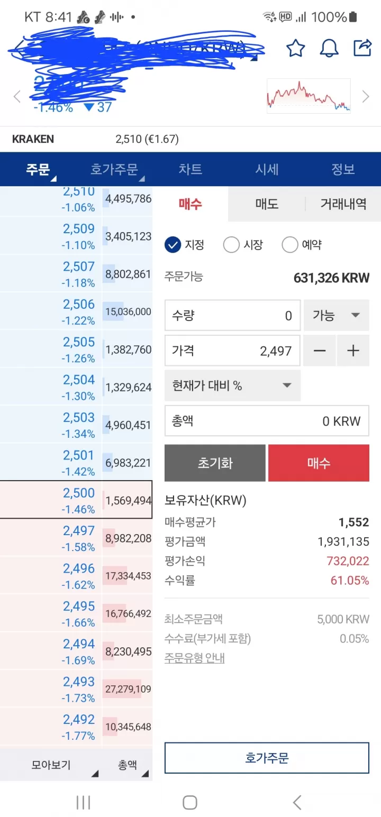This screenshot has height=817, width=381.
Task: Tap the Android back navigation button
Action: coord(297,802)
